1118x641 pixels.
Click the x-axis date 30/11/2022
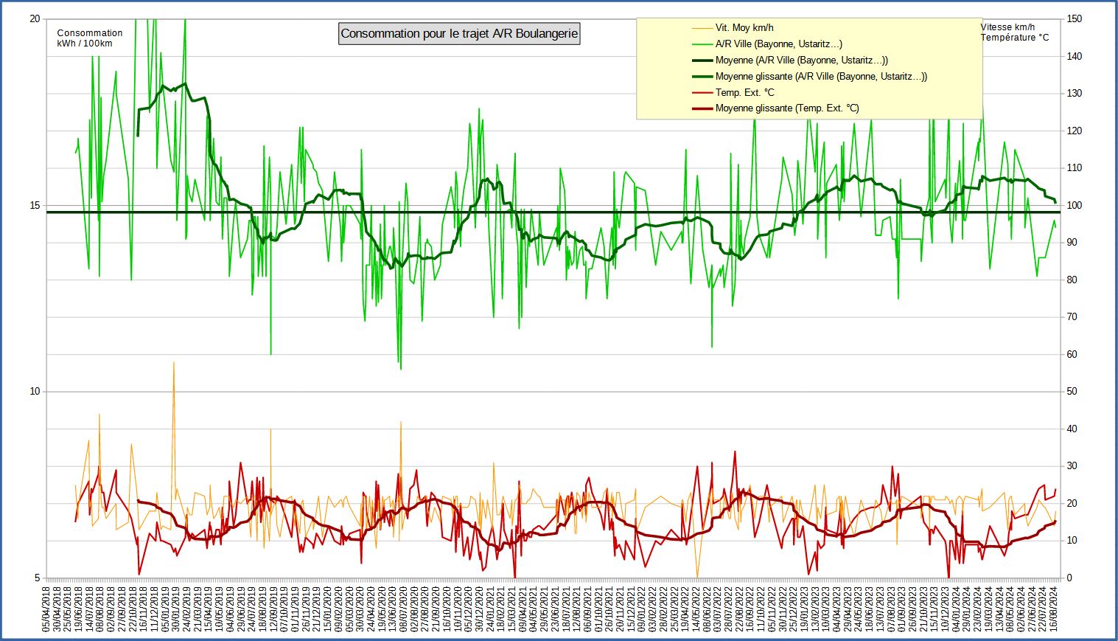coord(784,609)
